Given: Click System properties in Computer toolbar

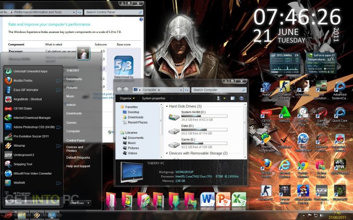Looking at the screenshot, I should 154,99.
